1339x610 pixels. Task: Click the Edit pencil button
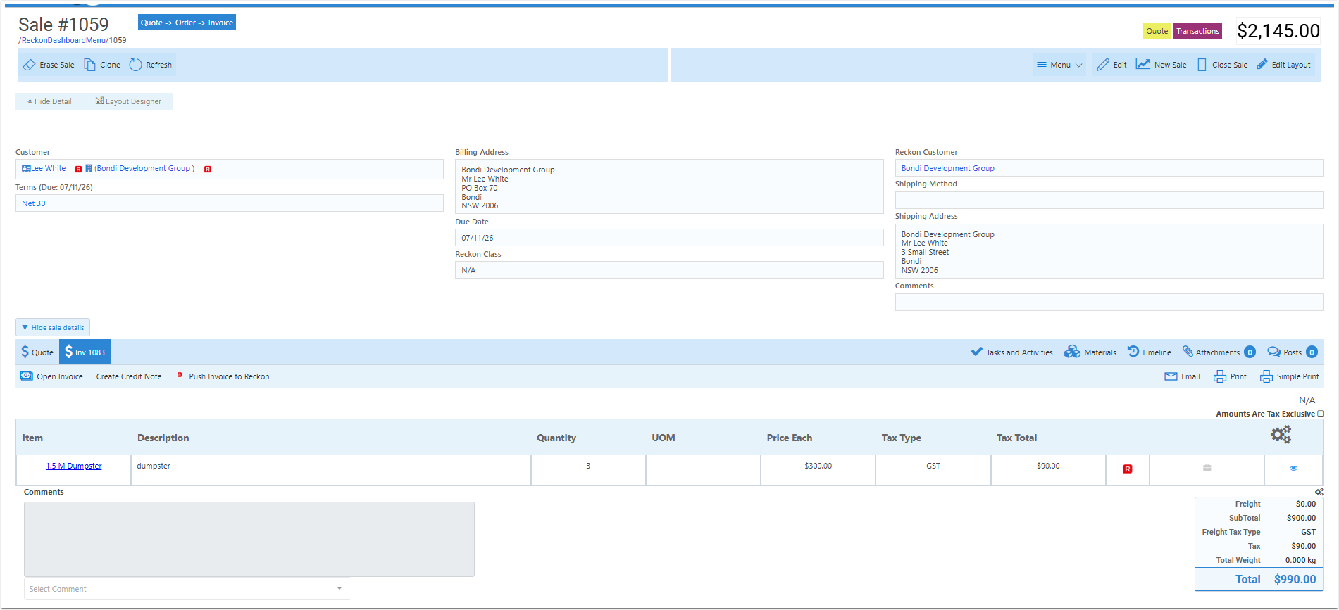[1111, 65]
